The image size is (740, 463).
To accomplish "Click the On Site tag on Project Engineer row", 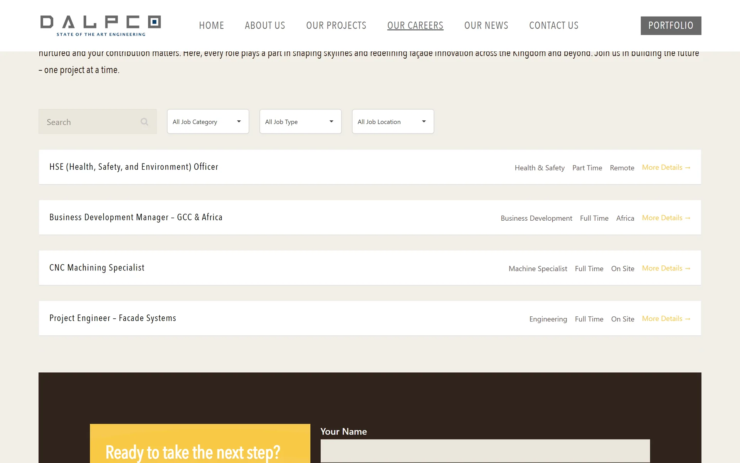I will [x=623, y=319].
